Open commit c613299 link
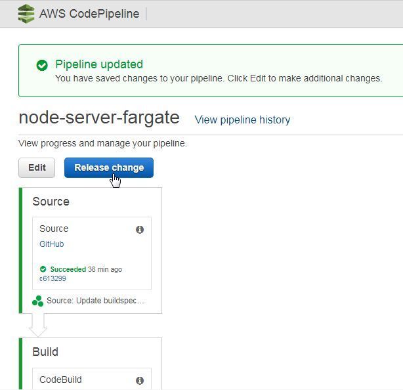This screenshot has width=403, height=390. pyautogui.click(x=53, y=278)
